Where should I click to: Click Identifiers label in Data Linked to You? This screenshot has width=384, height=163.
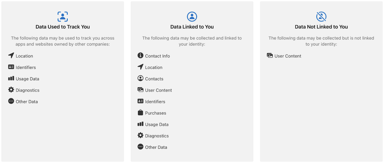(155, 102)
